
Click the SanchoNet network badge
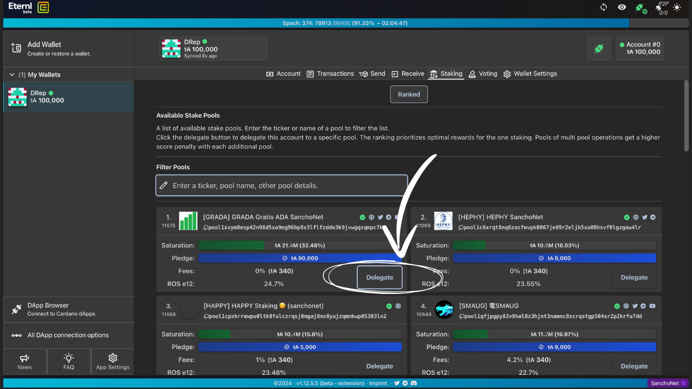668,383
